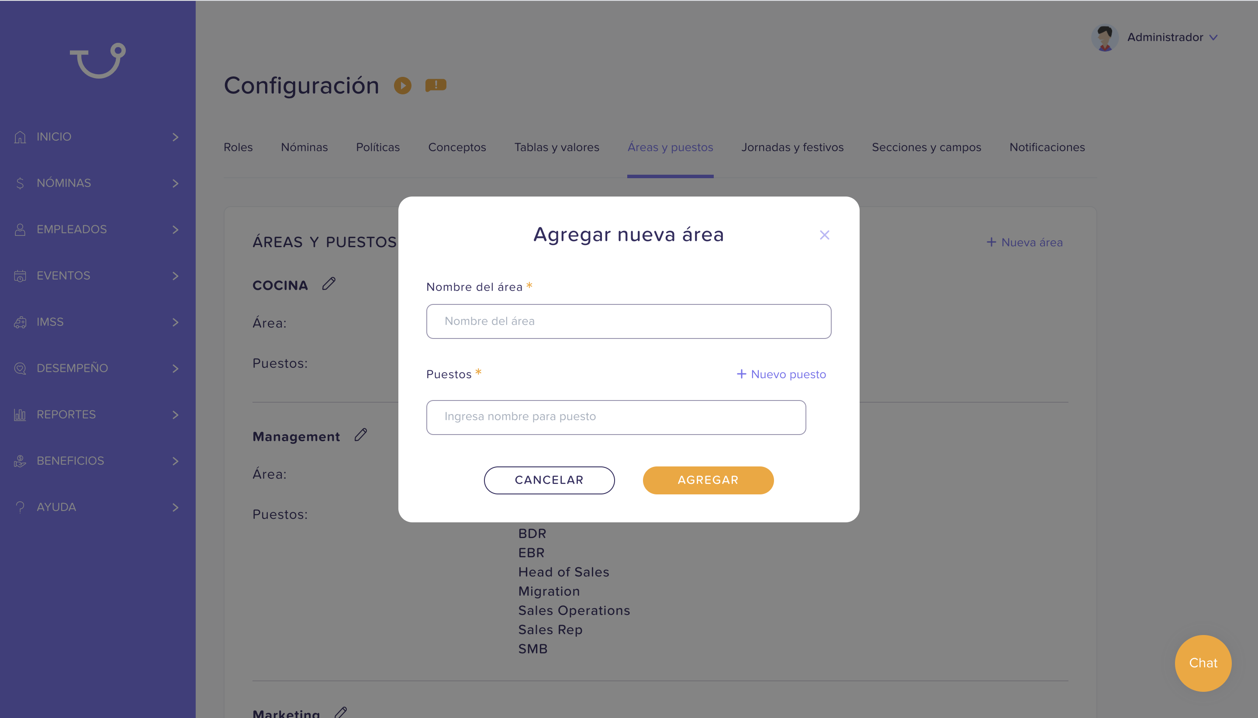The height and width of the screenshot is (718, 1258).
Task: Click the Nuevo puesto link
Action: tap(781, 374)
